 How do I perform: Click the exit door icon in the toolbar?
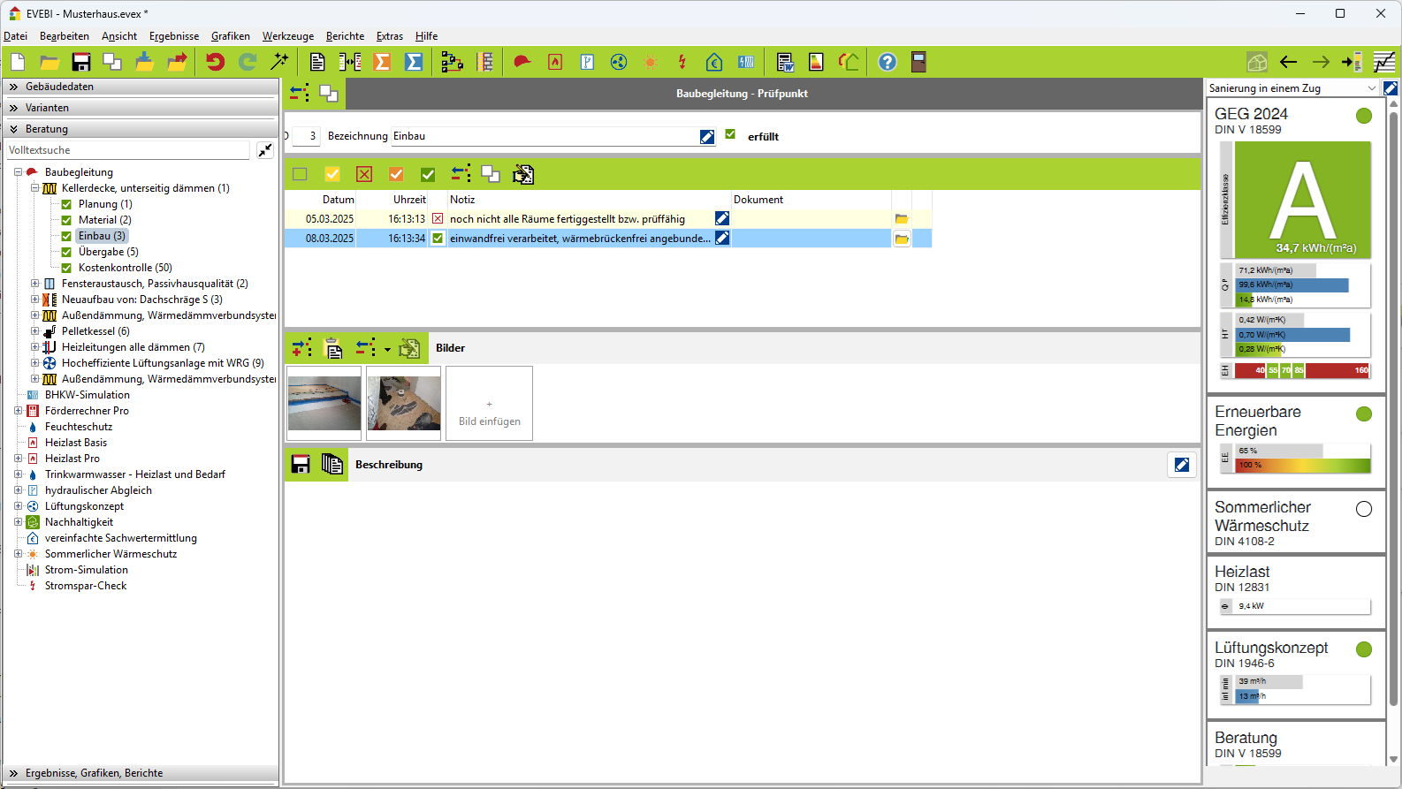tap(918, 62)
